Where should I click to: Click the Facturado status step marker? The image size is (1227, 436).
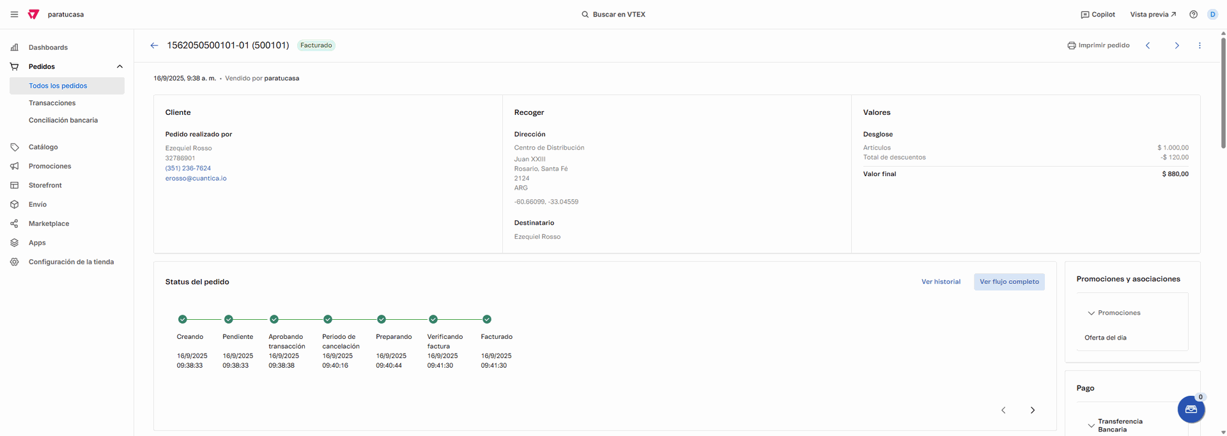(x=487, y=319)
